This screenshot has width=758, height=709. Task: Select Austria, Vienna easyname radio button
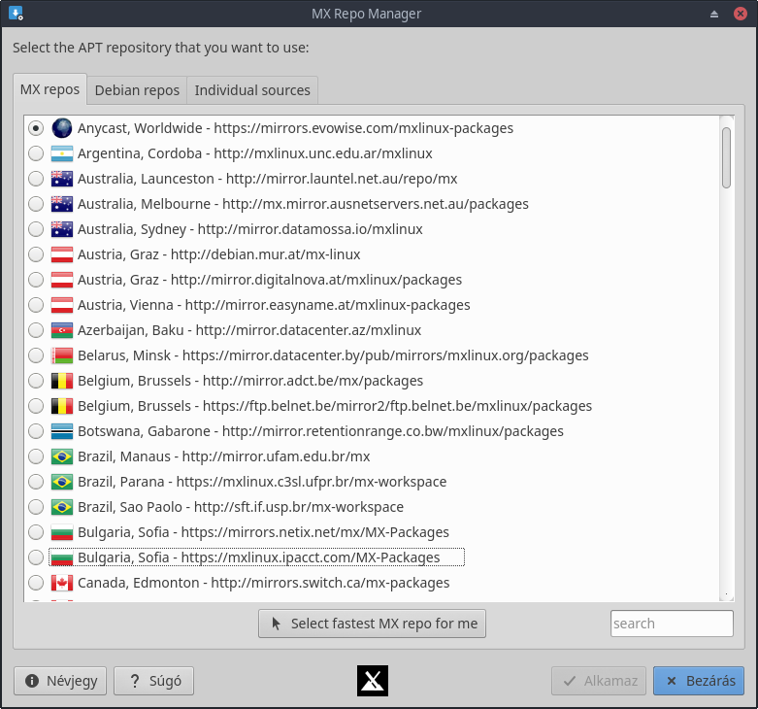click(x=36, y=305)
